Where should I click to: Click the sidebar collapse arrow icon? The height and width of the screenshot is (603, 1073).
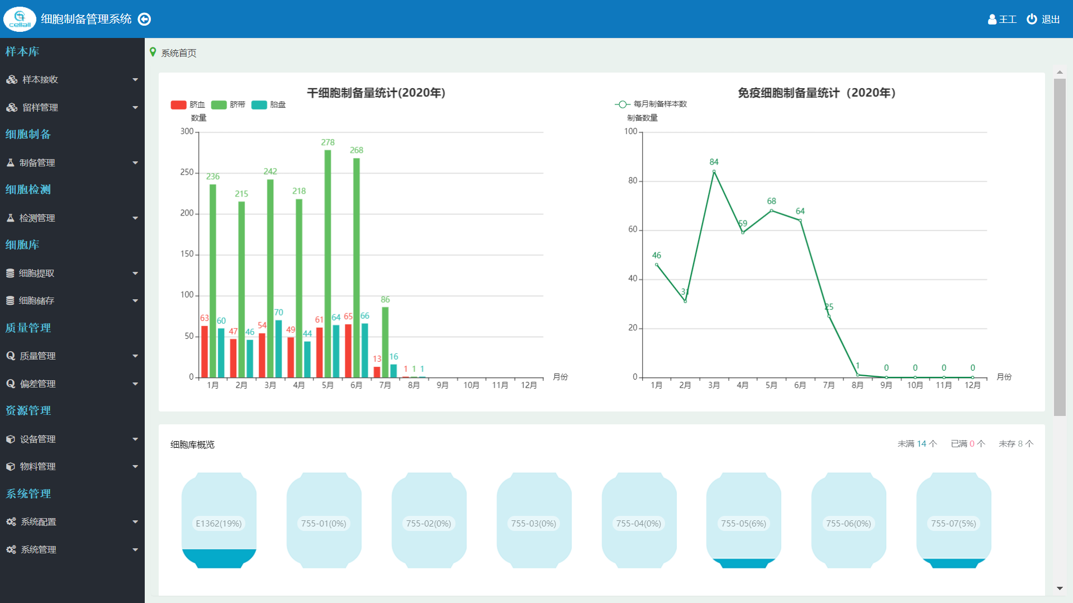point(144,20)
